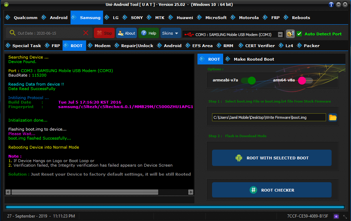Open the Samsung FRP sub-tab

click(x=52, y=46)
